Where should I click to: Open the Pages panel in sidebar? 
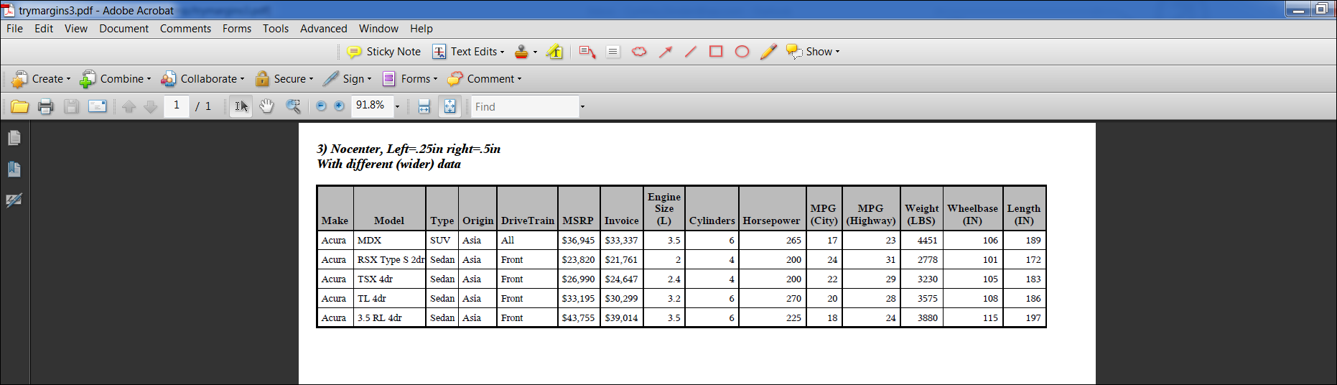[x=14, y=138]
